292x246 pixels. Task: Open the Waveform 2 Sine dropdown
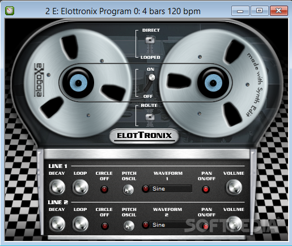(171, 225)
